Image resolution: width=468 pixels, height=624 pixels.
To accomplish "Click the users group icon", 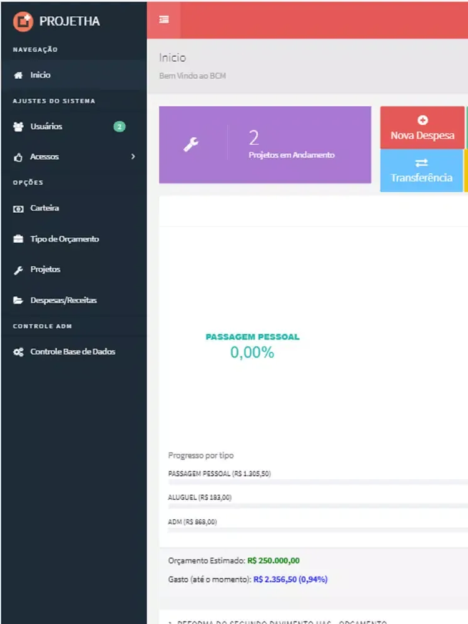I will click(x=18, y=127).
